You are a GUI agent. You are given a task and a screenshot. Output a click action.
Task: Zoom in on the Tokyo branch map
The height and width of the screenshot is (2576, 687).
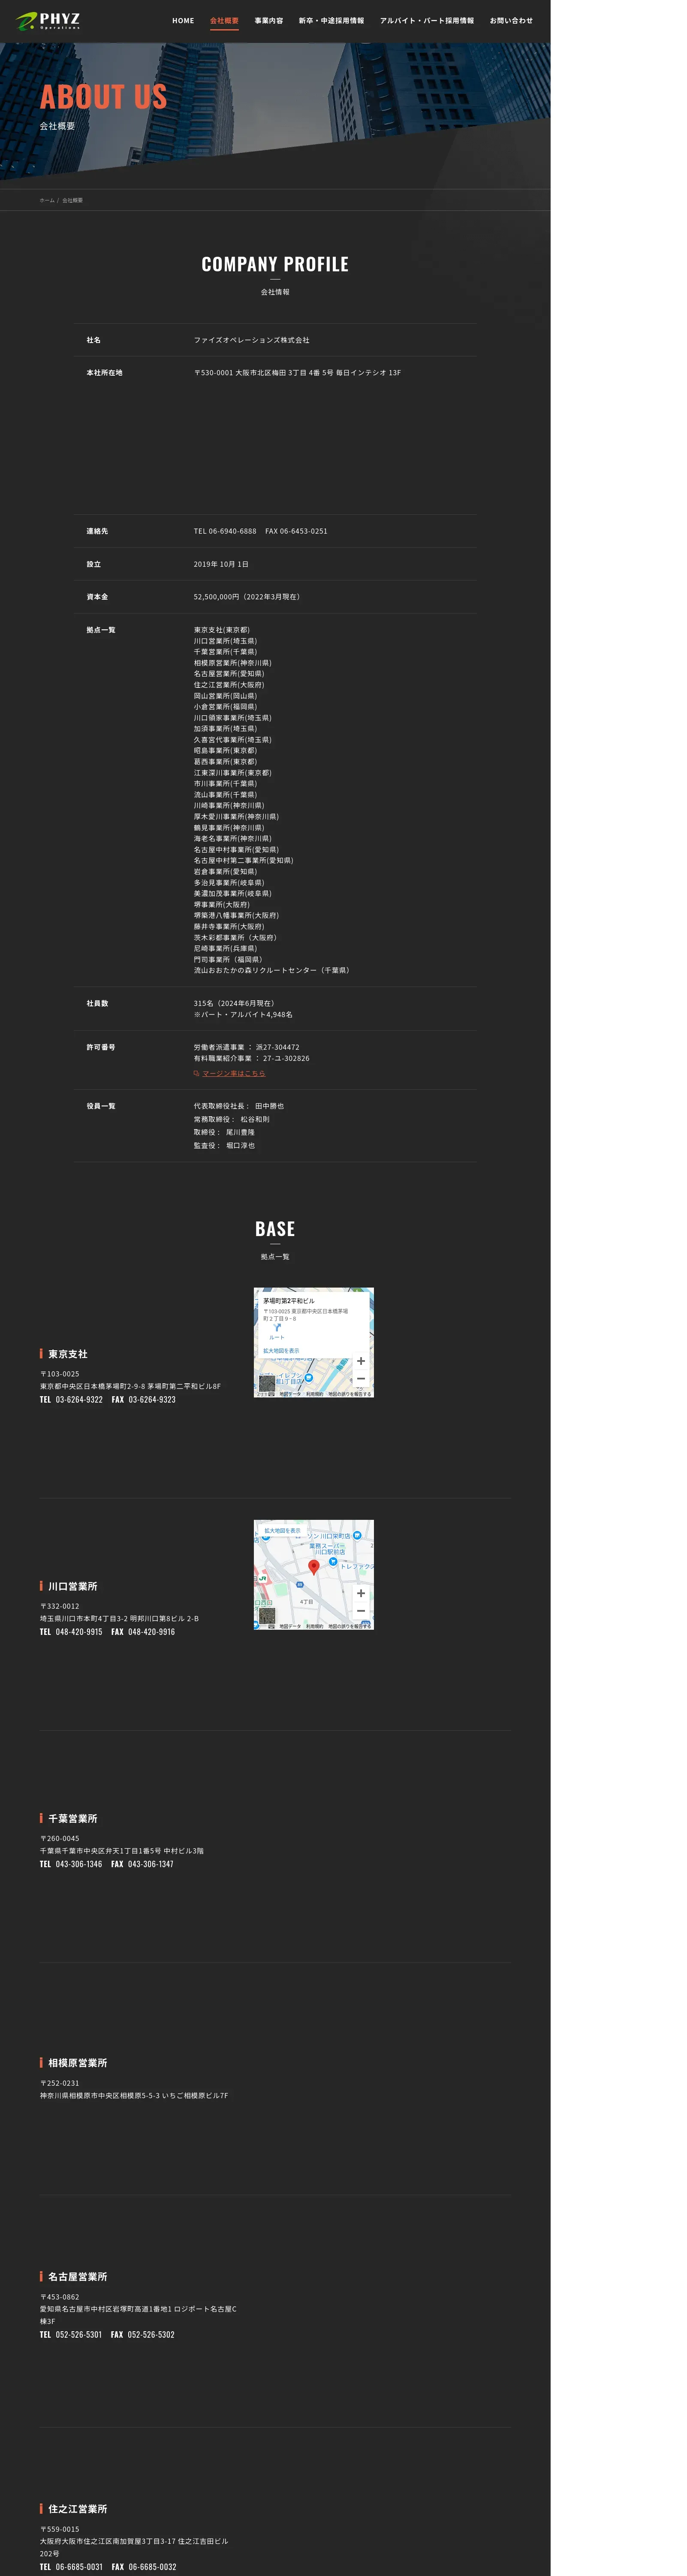(361, 1361)
